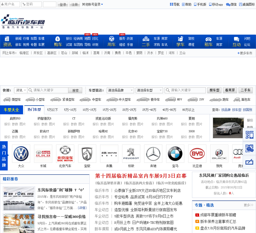Image resolution: width=256 pixels, height=233 pixels.
Task: Open the 购车 buy-car section icon
Action: pyautogui.click(x=58, y=42)
